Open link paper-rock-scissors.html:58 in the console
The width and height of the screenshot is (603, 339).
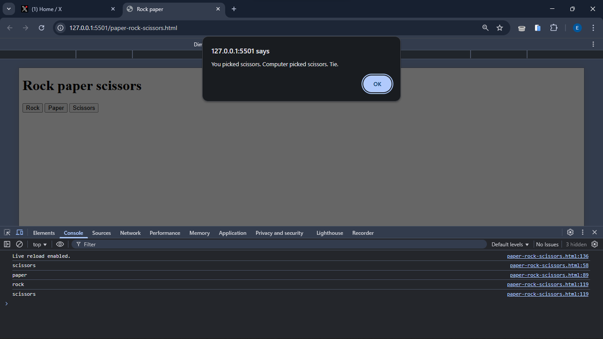pyautogui.click(x=549, y=265)
